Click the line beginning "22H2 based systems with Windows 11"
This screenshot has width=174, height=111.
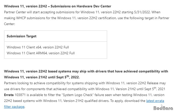84,101
